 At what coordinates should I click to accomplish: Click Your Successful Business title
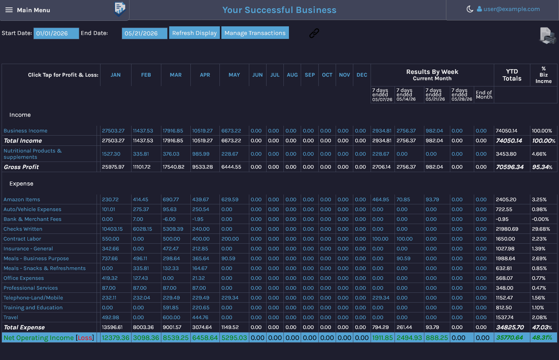click(279, 10)
